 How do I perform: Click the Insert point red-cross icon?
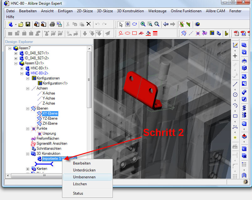tap(198, 33)
